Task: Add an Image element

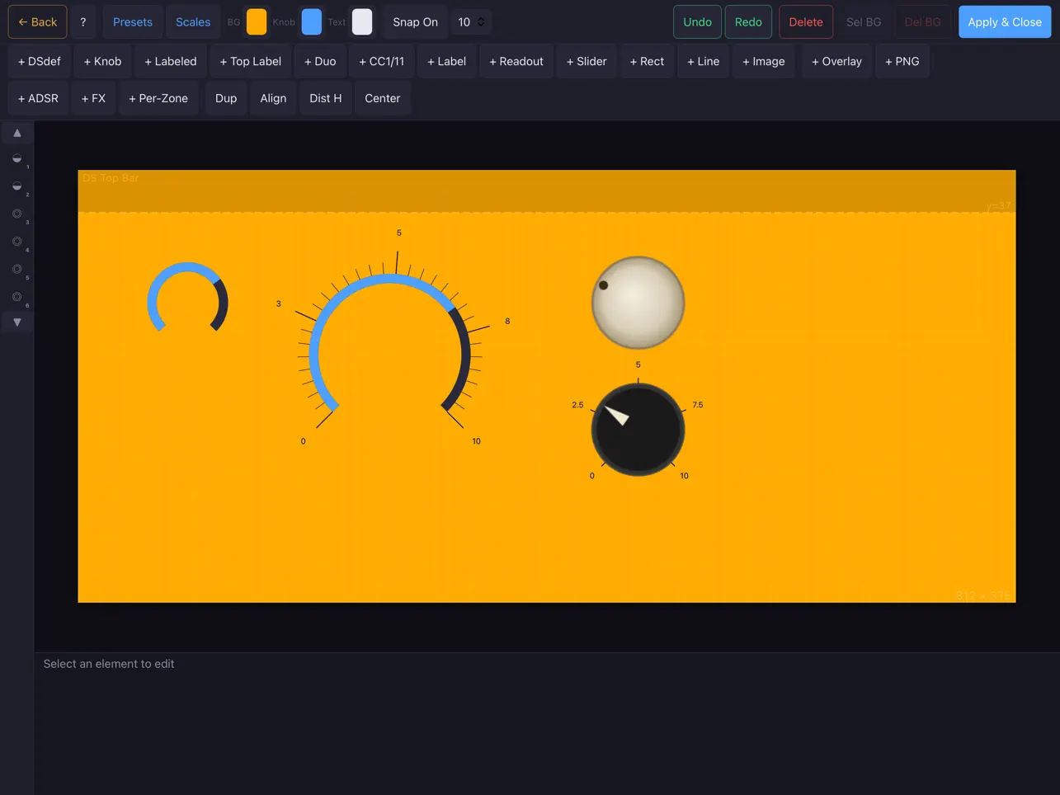Action: point(763,61)
